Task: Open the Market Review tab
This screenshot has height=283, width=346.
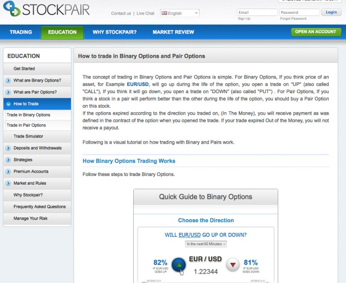Action: (x=173, y=32)
